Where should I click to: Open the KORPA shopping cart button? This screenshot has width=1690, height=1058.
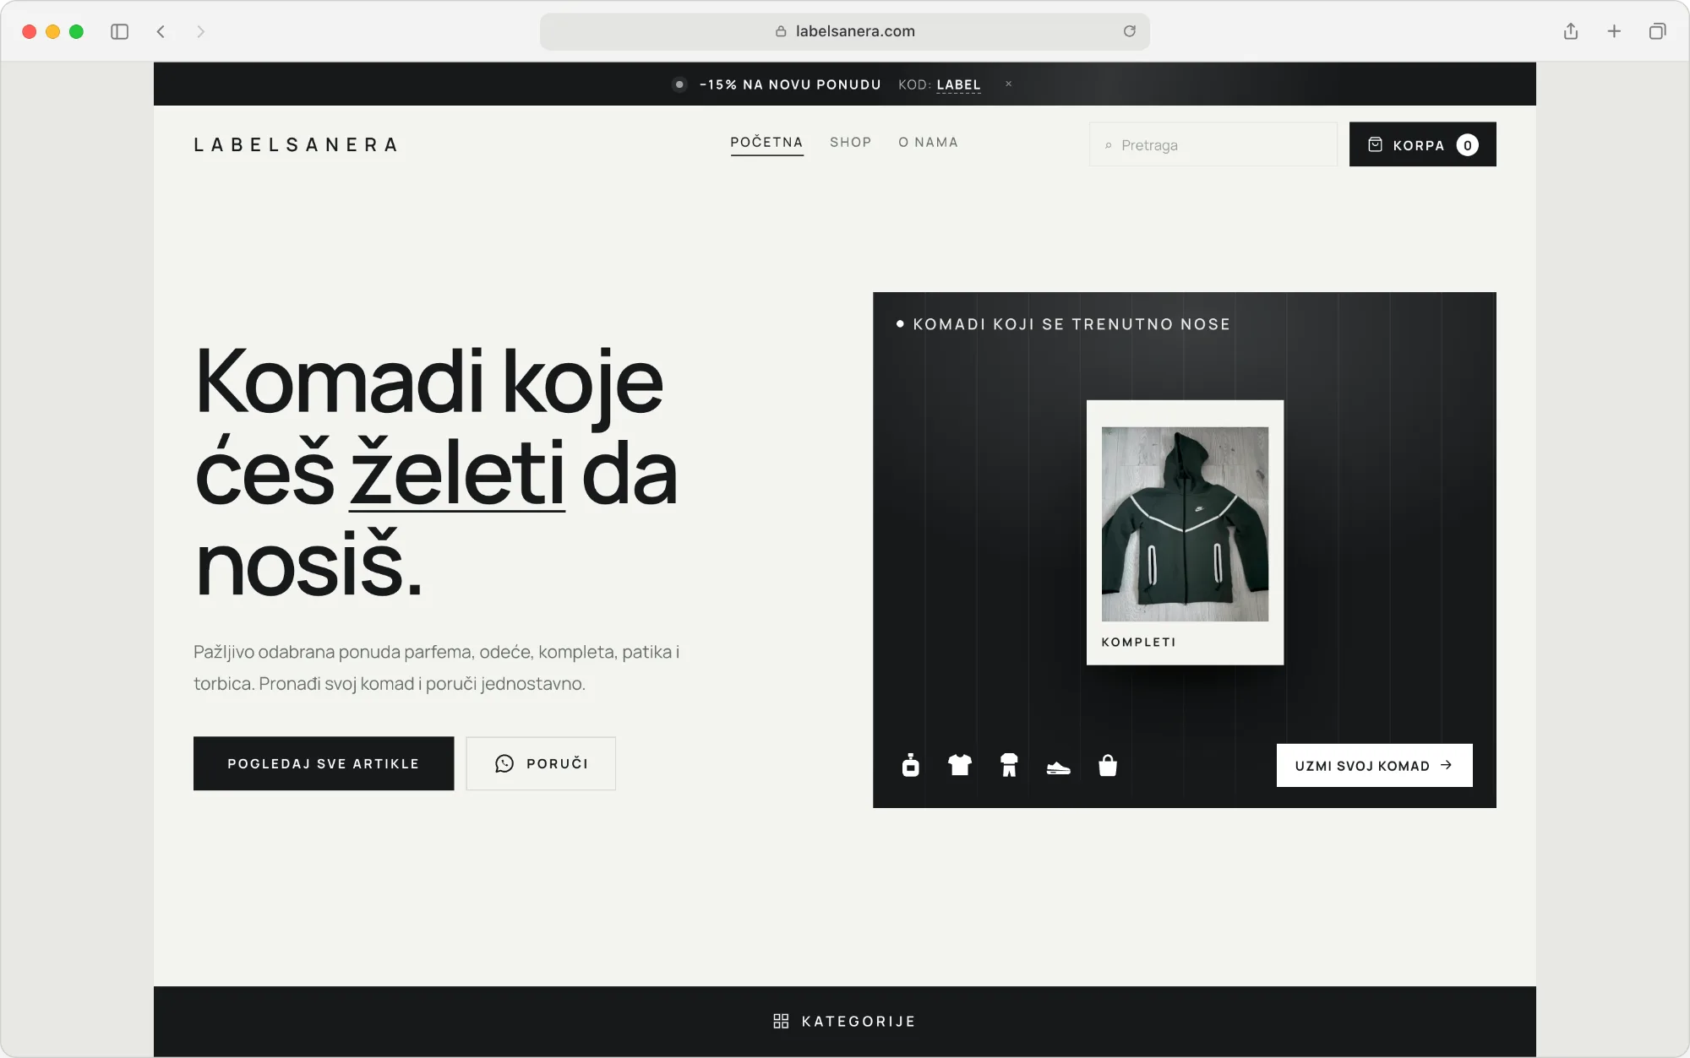1422,144
